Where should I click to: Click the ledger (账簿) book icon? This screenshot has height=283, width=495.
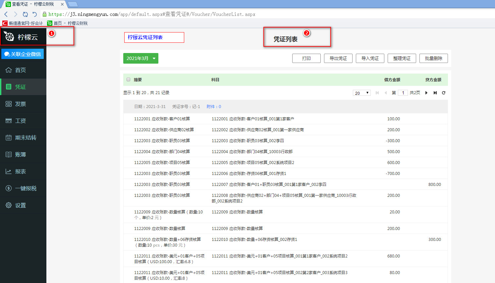(9, 155)
